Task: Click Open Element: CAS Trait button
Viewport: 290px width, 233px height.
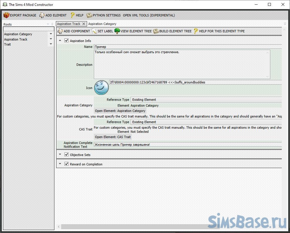Action: 113,137
